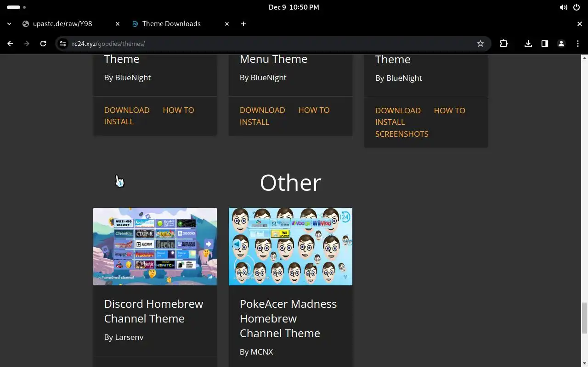Go back to the previous page
This screenshot has width=588, height=367.
(10, 44)
